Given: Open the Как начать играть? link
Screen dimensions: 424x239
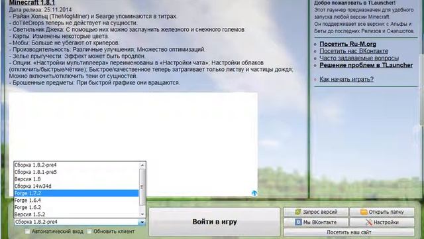Looking at the screenshot, I should click(346, 79).
